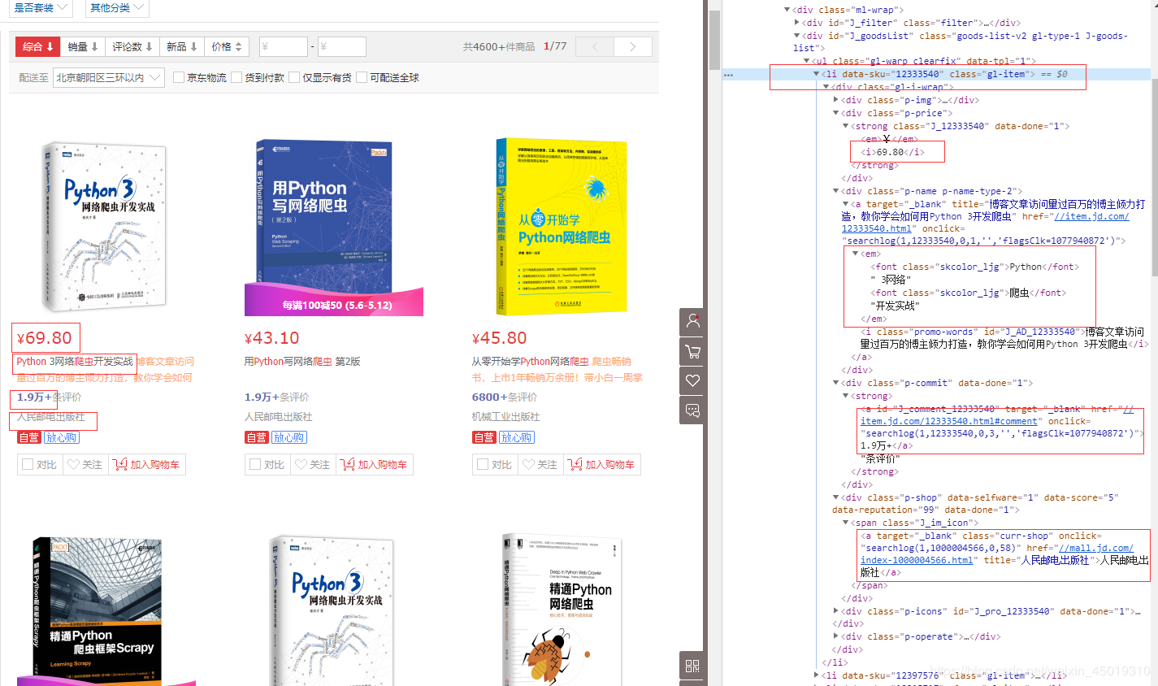The height and width of the screenshot is (686, 1158).
Task: Enable the 货到付款 filter checkbox
Action: coord(236,78)
